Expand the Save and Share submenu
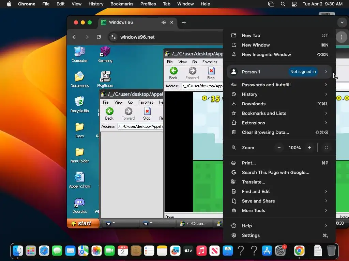The height and width of the screenshot is (261, 349). 279,201
